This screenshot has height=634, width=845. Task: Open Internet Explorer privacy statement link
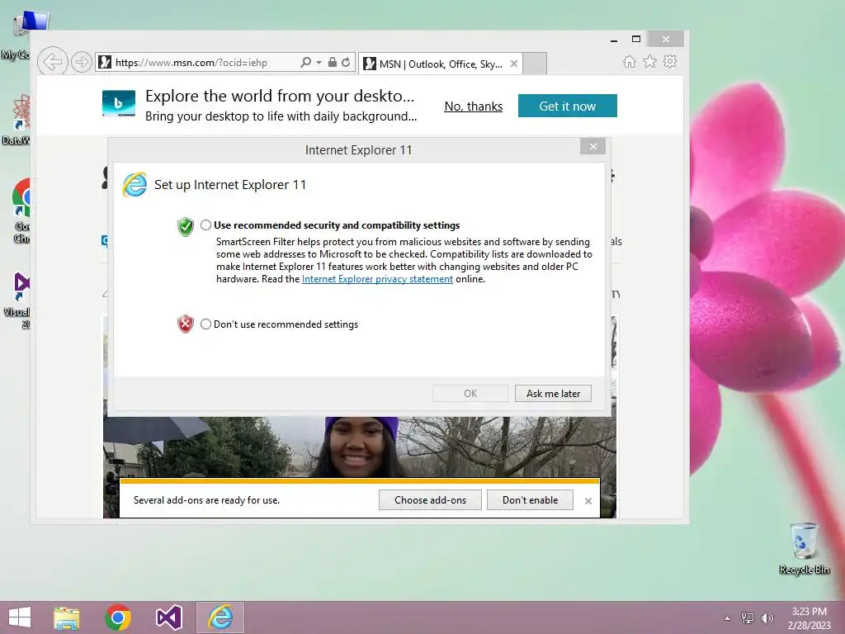click(x=377, y=279)
